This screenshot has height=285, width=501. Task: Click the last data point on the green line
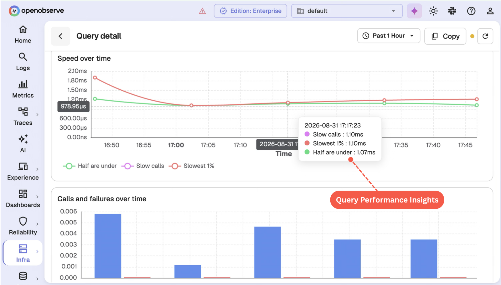point(477,105)
